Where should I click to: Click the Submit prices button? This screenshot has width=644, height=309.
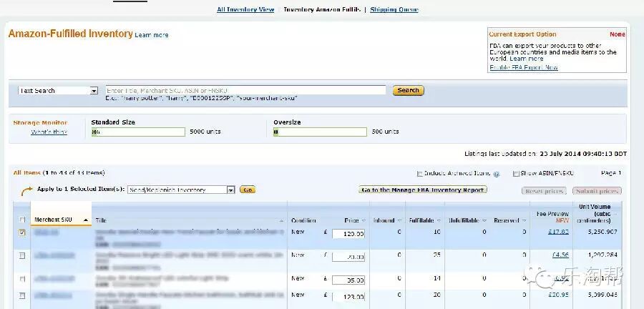click(x=597, y=191)
